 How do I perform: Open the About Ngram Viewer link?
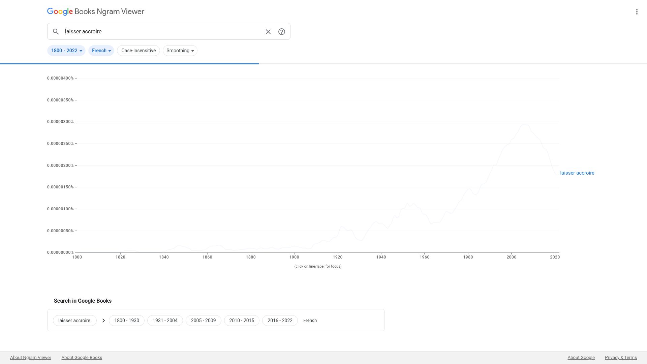click(x=31, y=358)
